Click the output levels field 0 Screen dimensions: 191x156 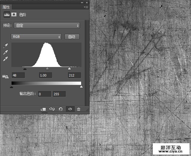(x=44, y=94)
